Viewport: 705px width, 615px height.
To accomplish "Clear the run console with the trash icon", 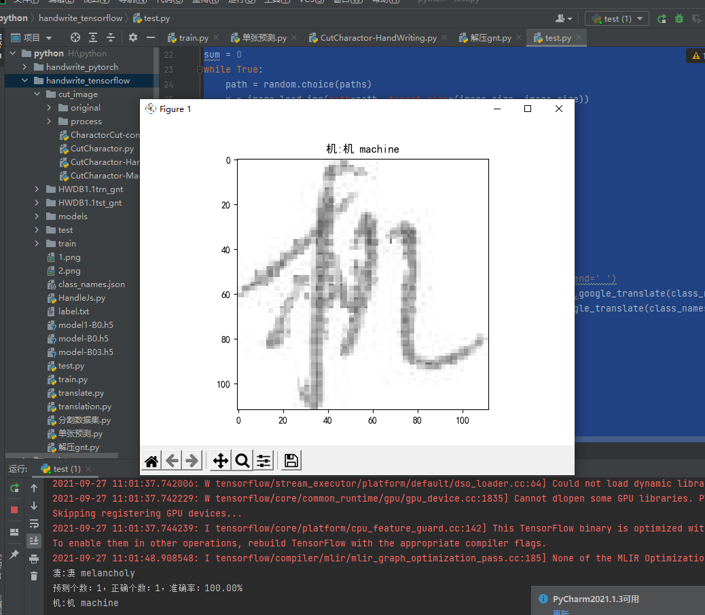I will click(33, 576).
